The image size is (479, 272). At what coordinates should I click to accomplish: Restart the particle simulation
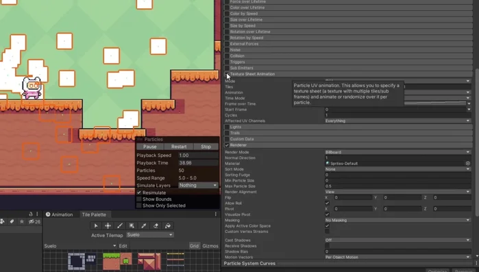coord(179,147)
